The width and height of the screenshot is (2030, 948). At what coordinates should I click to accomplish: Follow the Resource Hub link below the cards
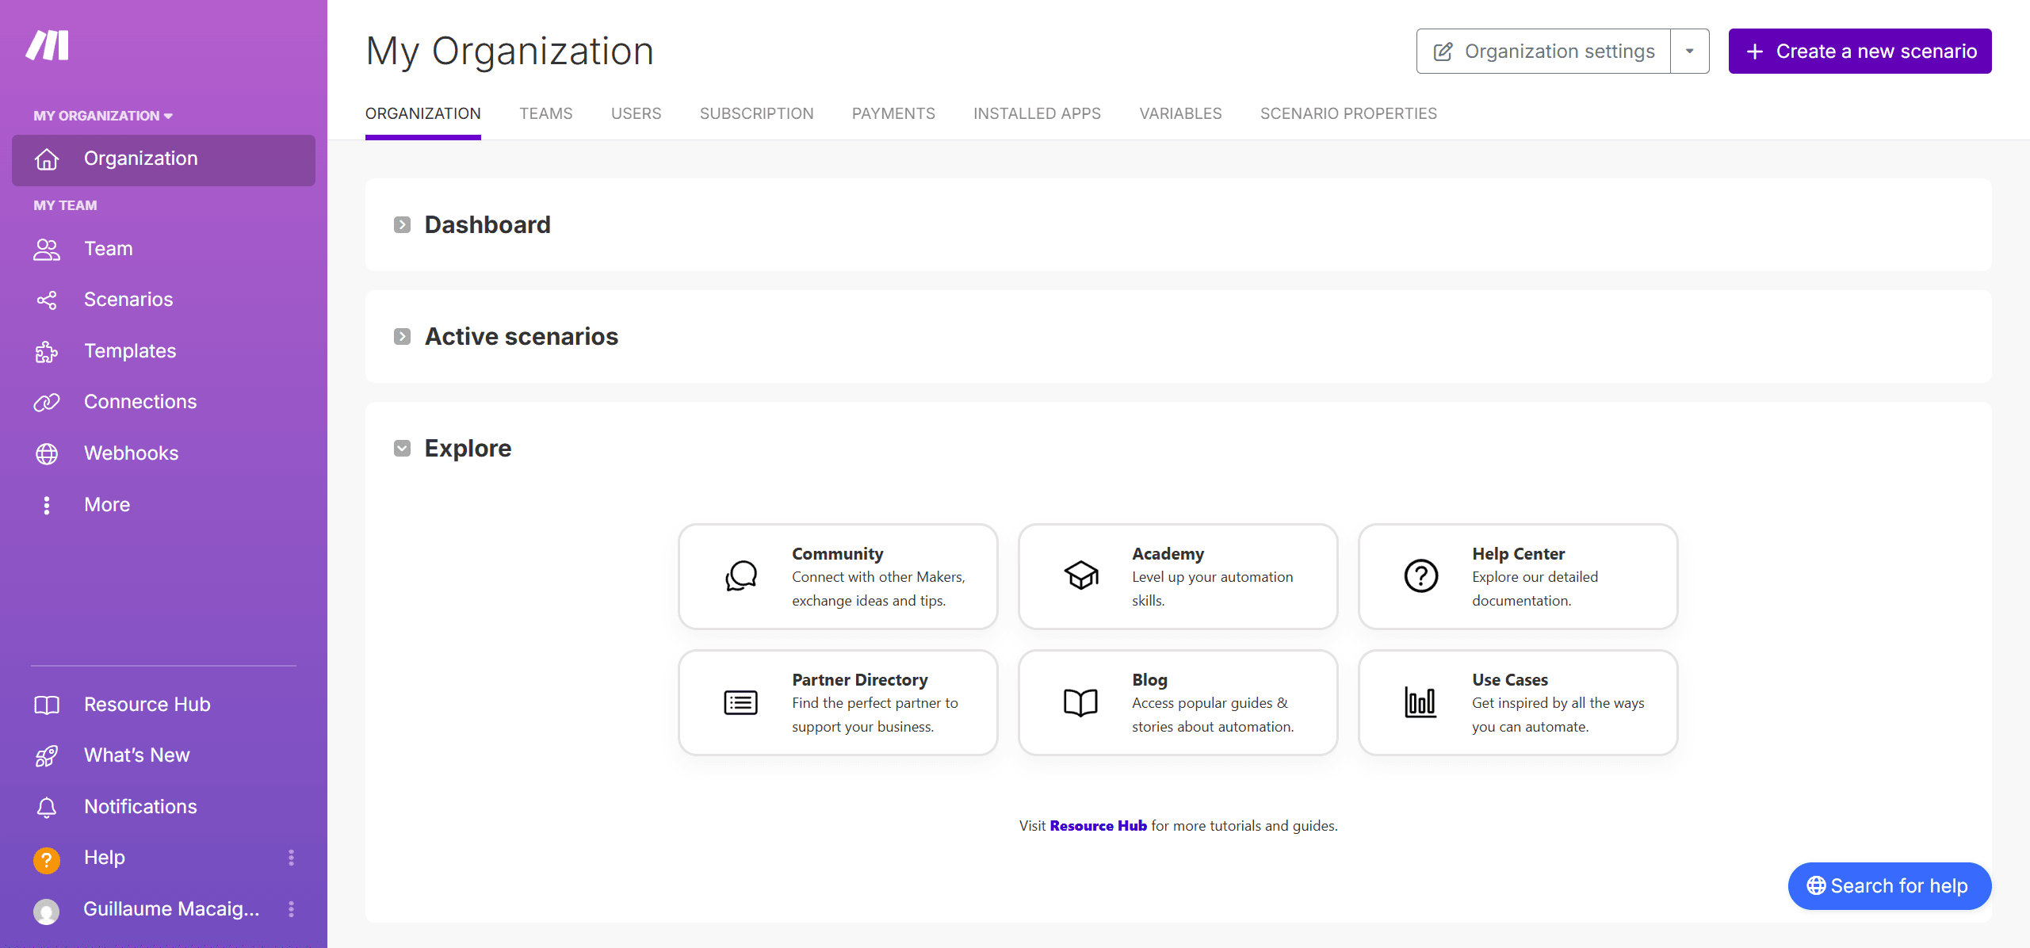[x=1098, y=826]
